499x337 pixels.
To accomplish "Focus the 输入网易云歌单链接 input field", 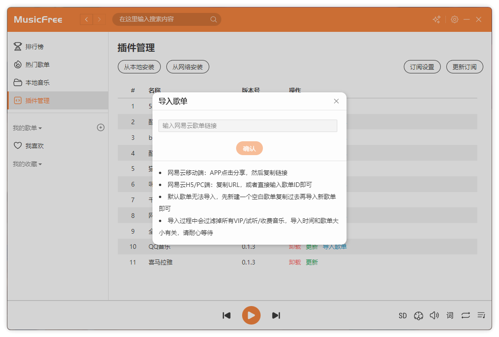I will pos(248,126).
